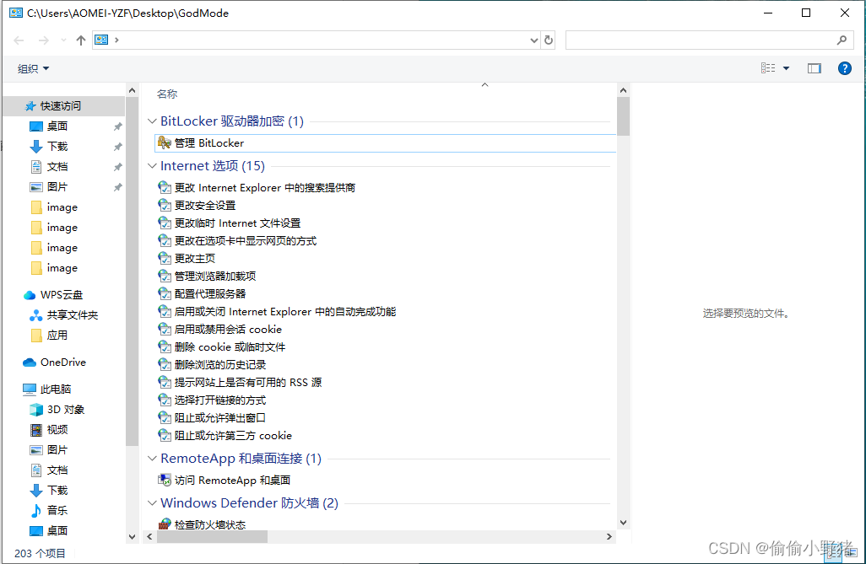Click the OneDrive cloud icon
866x564 pixels.
[x=30, y=363]
